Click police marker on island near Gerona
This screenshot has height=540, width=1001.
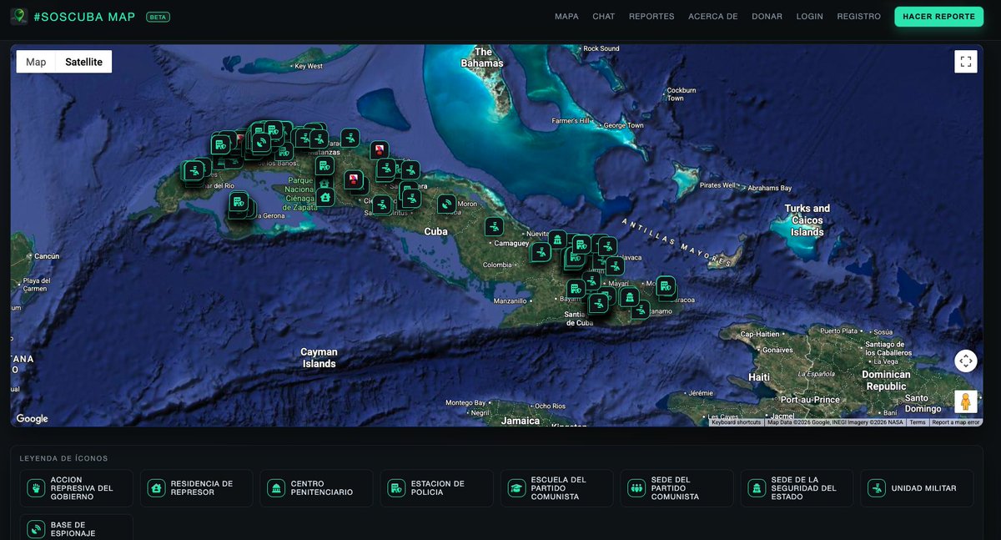239,201
